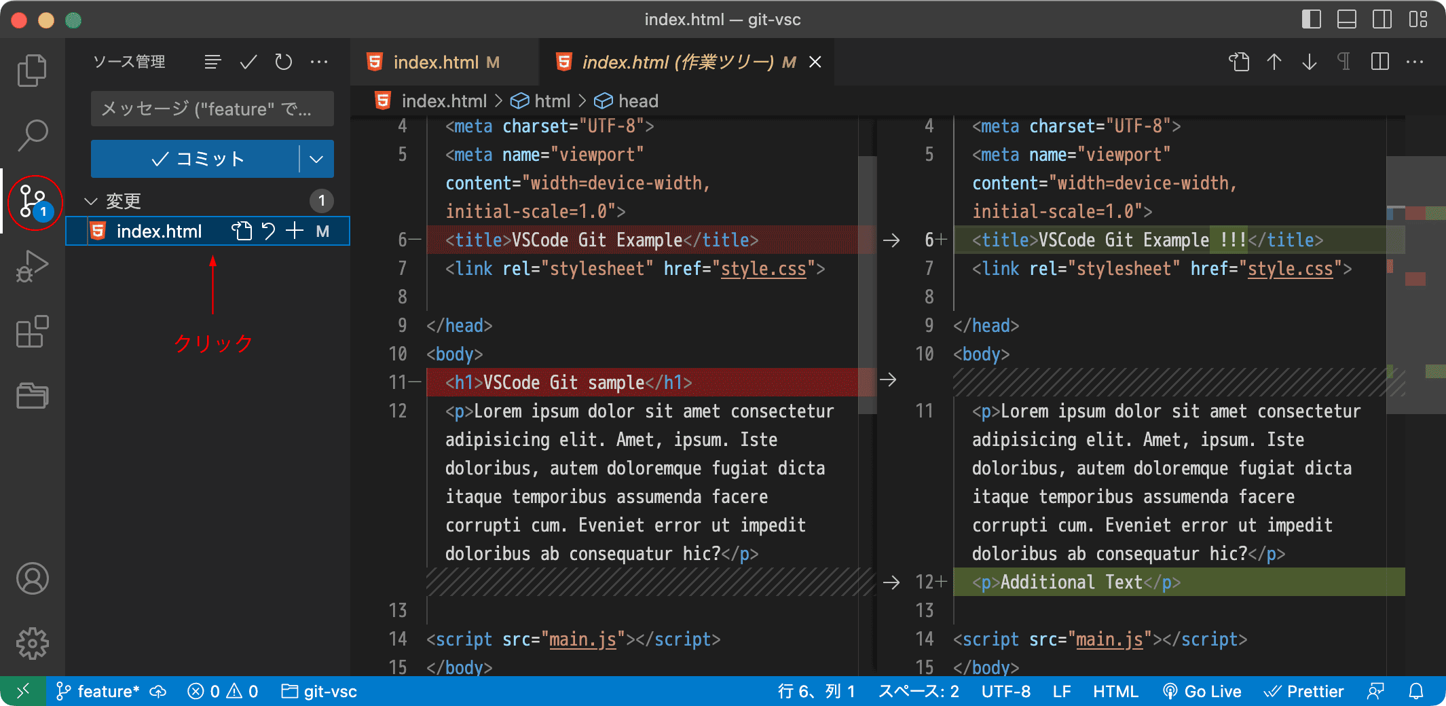Switch to the first index.html tab
Viewport: 1446px width, 706px height.
445,62
